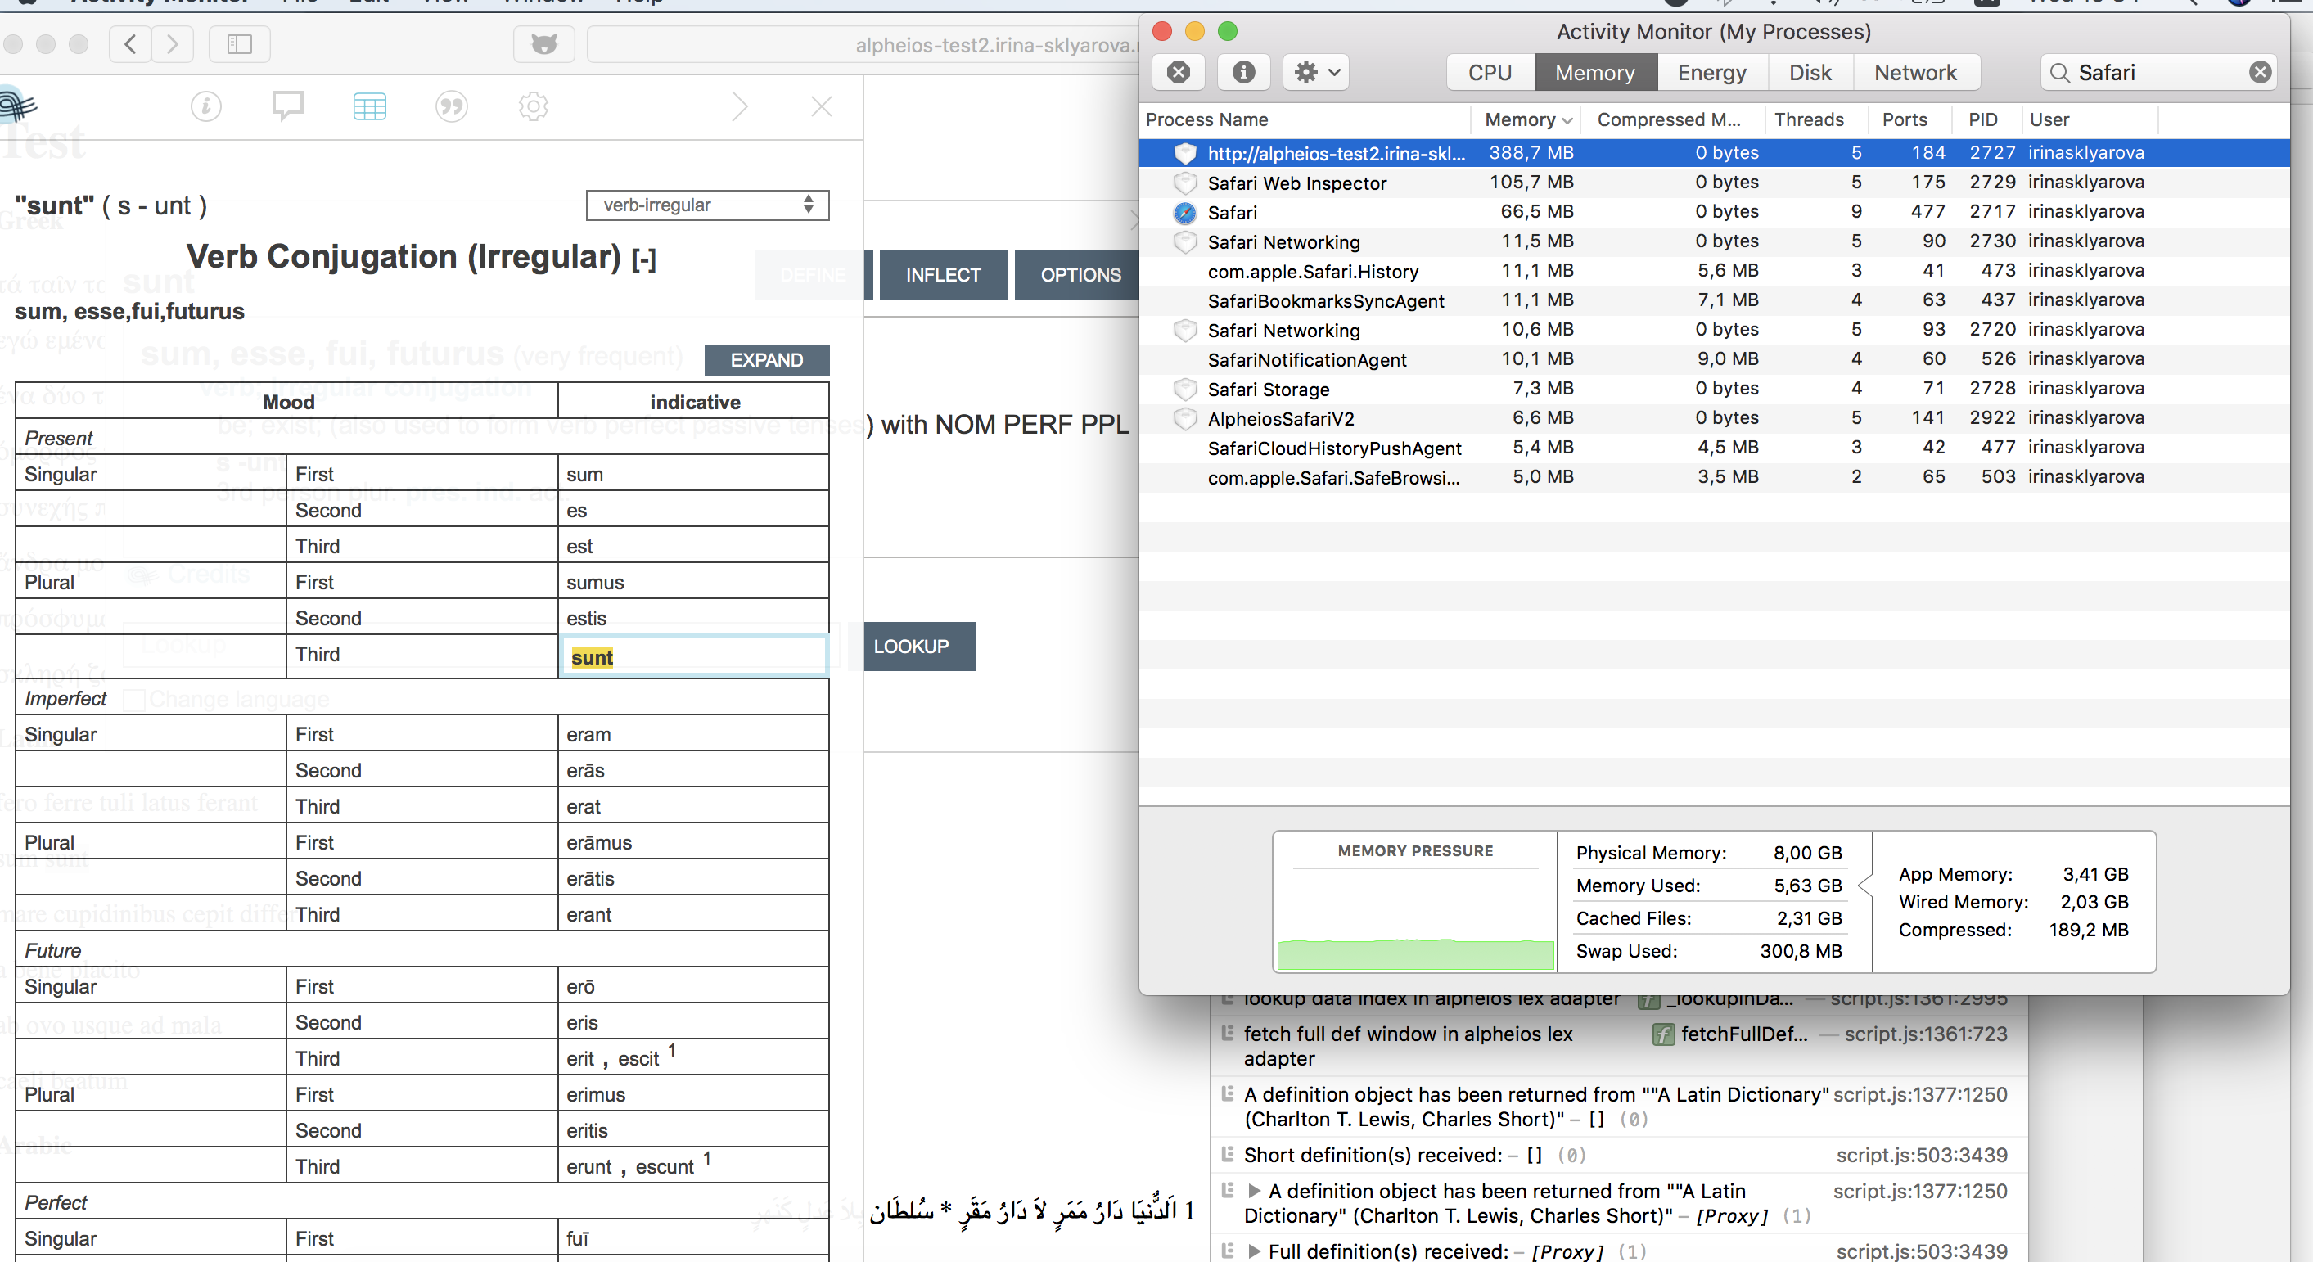Switch to the Network tab

tap(1916, 72)
